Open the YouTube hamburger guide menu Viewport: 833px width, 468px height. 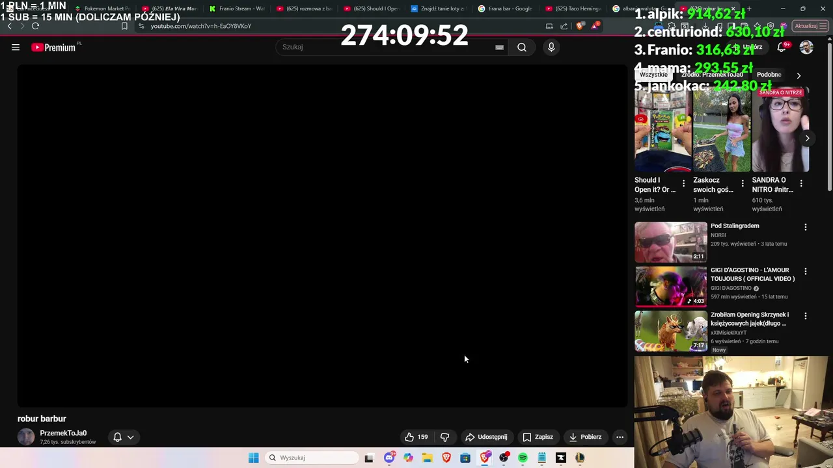(16, 47)
